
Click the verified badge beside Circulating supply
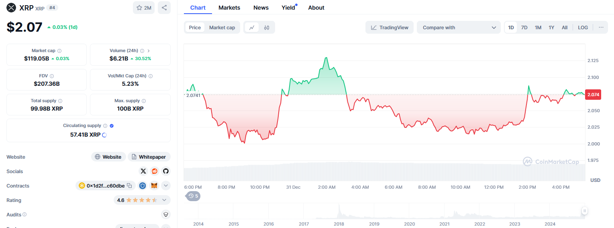[112, 126]
